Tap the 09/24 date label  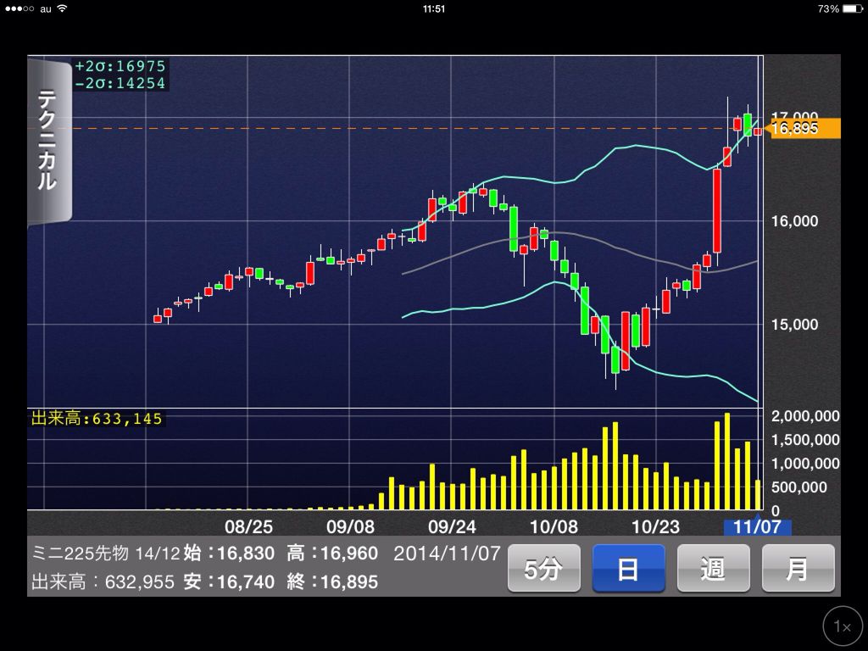[x=452, y=526]
